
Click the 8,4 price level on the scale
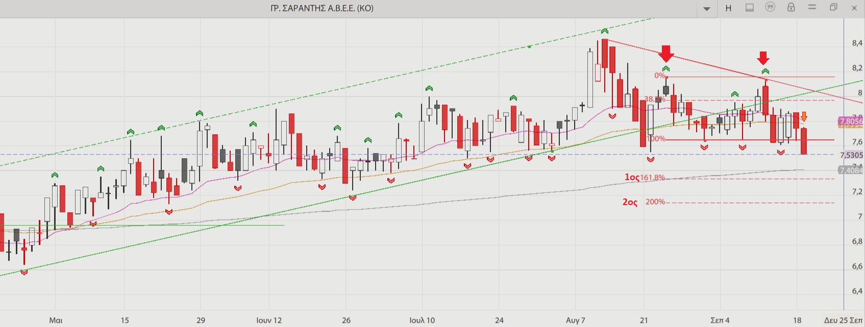coord(857,43)
